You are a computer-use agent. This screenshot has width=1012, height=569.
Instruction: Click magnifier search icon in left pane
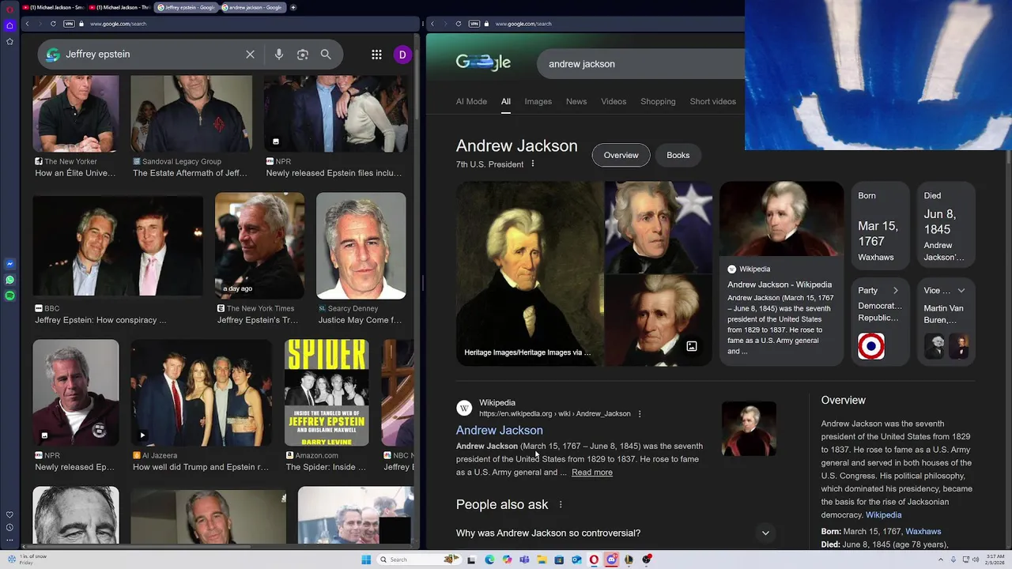[326, 55]
